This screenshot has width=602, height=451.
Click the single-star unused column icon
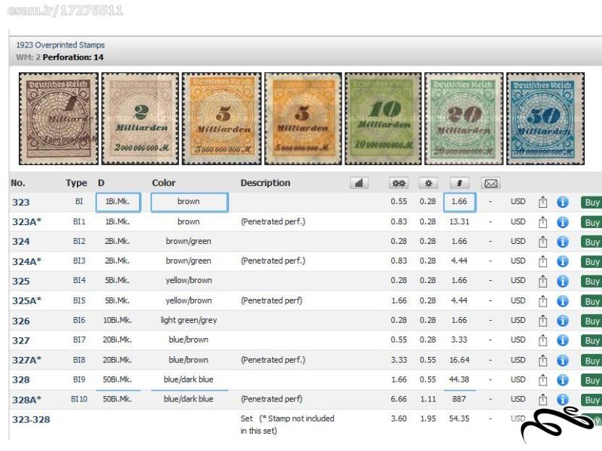[428, 183]
